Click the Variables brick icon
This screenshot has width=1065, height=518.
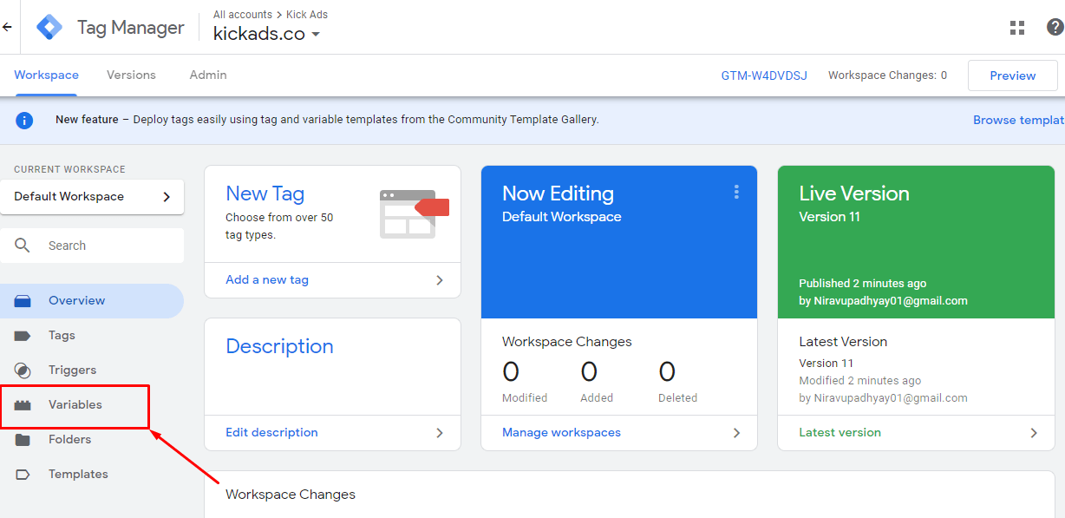23,405
